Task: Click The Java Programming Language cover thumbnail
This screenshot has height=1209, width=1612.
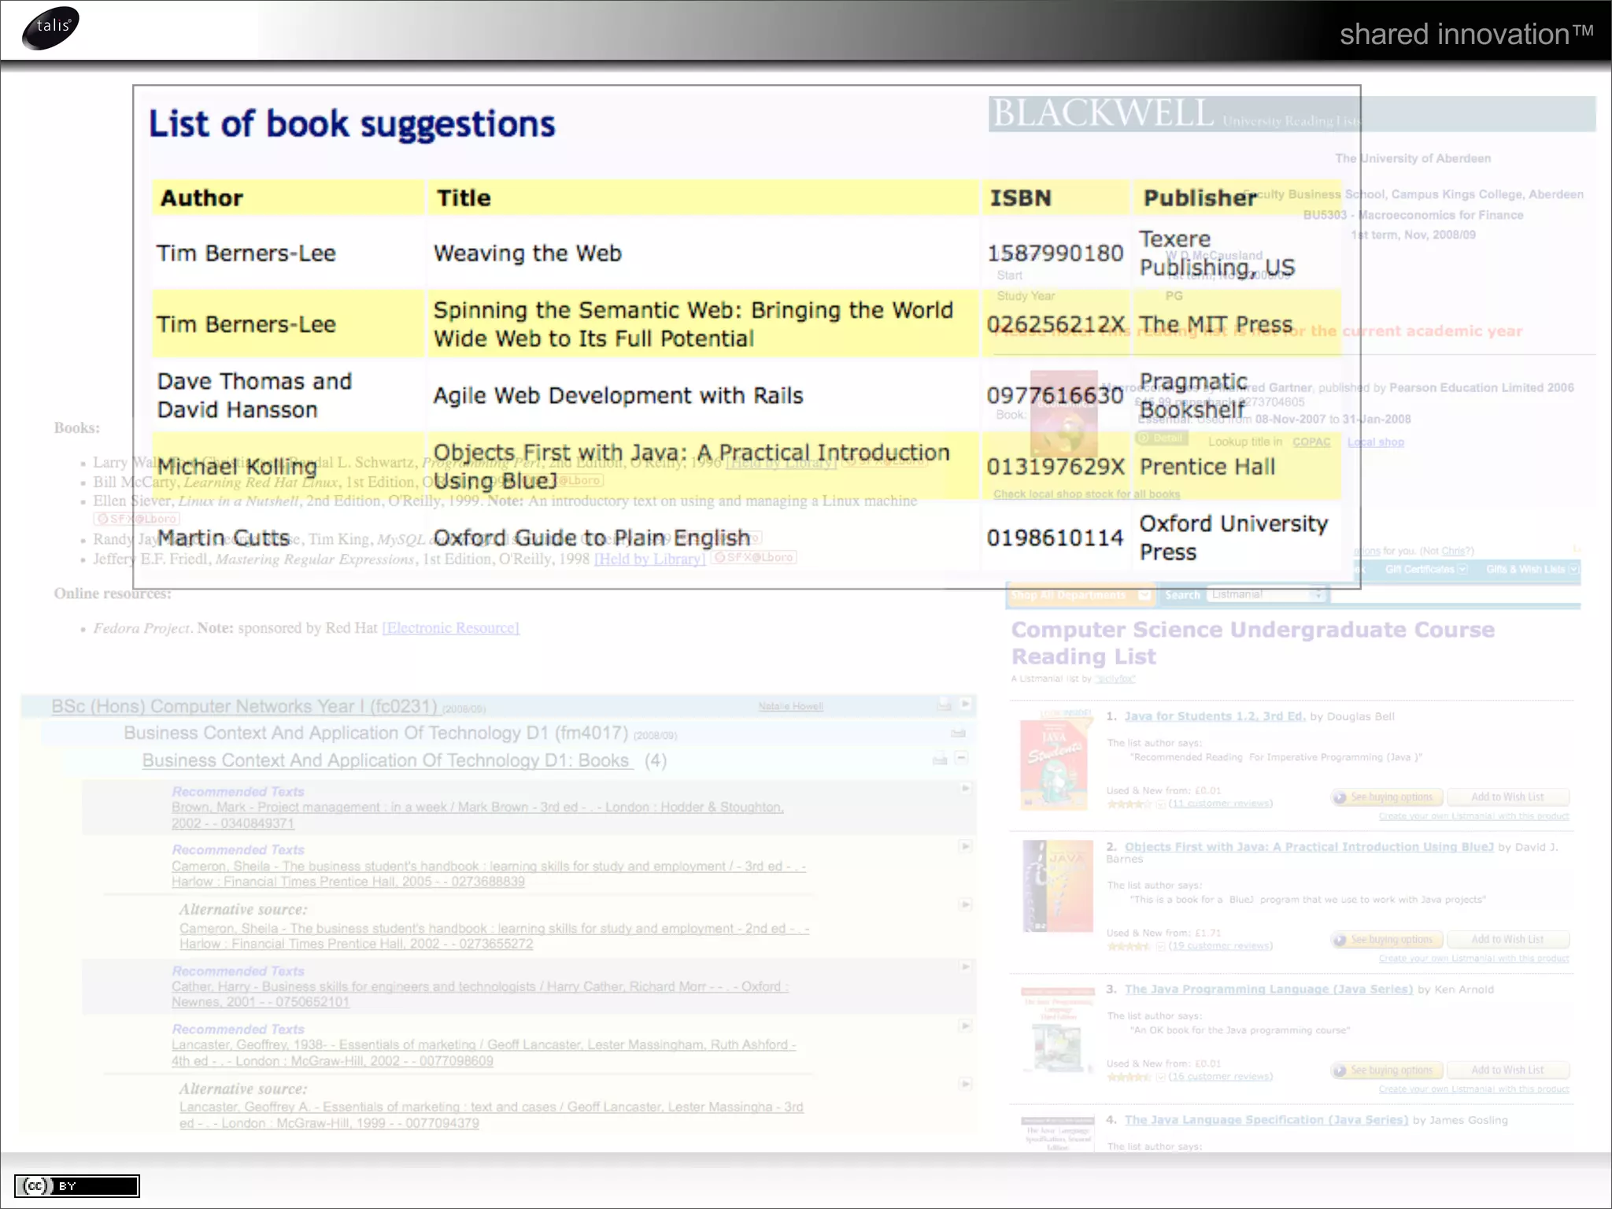Action: 1057,1031
